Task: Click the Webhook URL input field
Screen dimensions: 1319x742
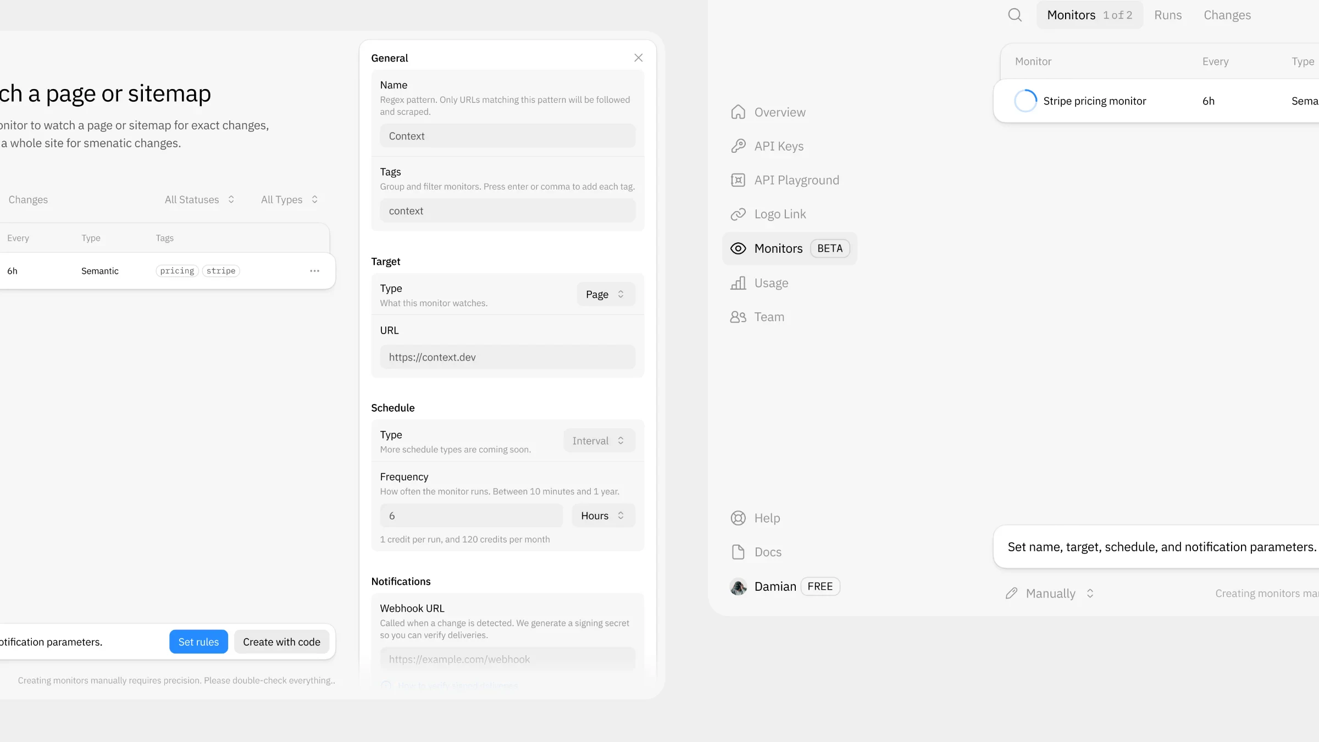Action: tap(507, 659)
